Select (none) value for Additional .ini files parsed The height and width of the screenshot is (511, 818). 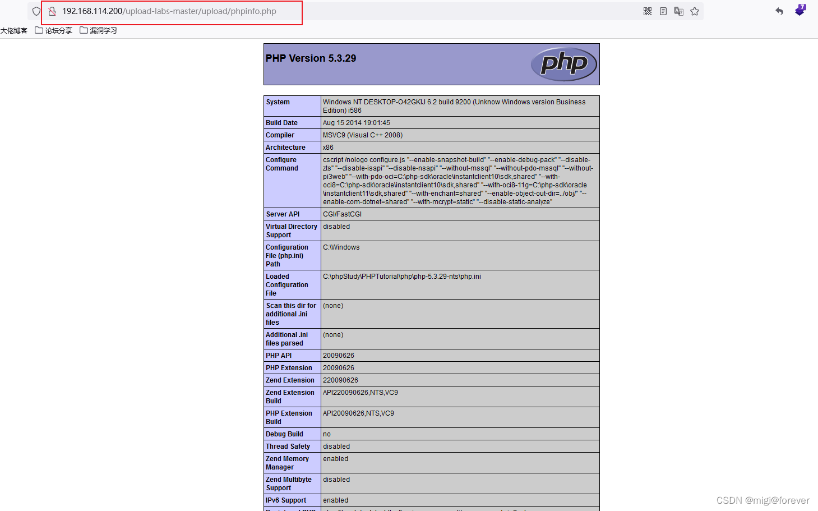[x=333, y=335]
